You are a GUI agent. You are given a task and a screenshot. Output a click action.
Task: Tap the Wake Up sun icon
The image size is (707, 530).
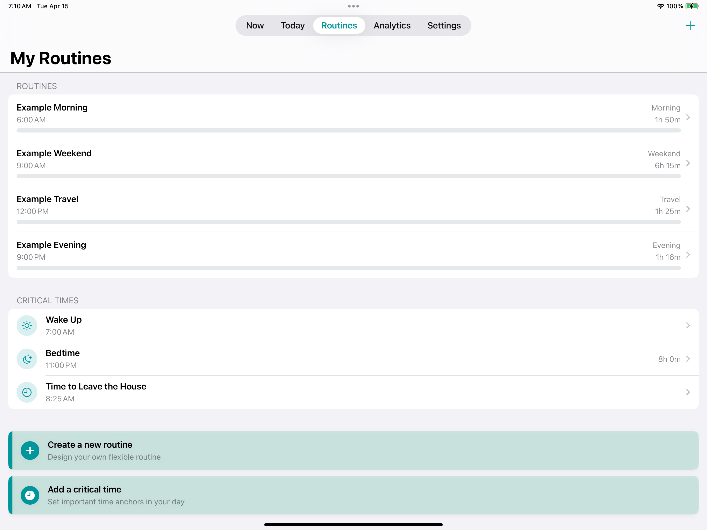tap(27, 325)
